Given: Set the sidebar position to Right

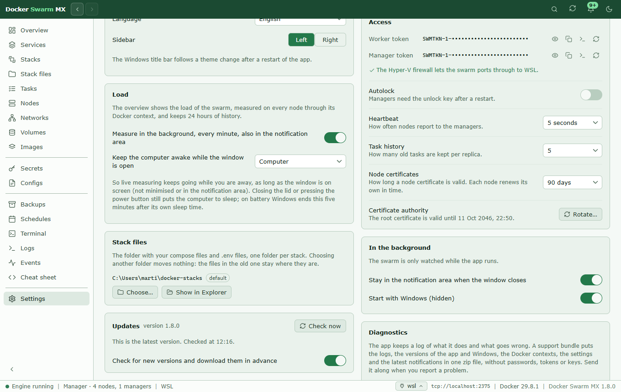Looking at the screenshot, I should [x=330, y=40].
